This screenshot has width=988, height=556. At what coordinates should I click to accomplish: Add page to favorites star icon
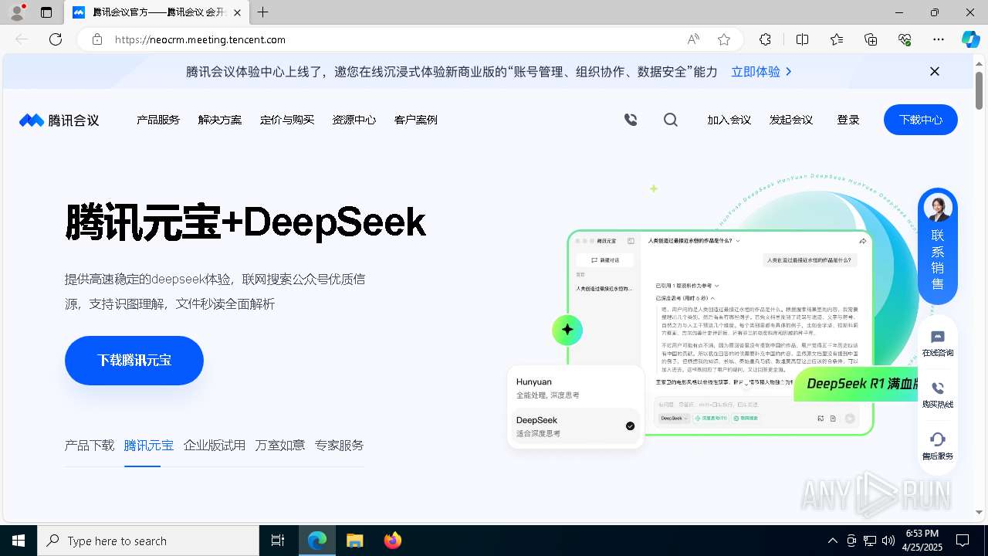tap(724, 39)
